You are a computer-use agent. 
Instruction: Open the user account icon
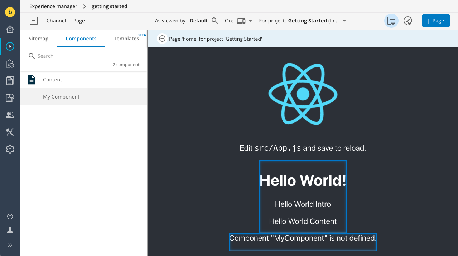point(10,230)
